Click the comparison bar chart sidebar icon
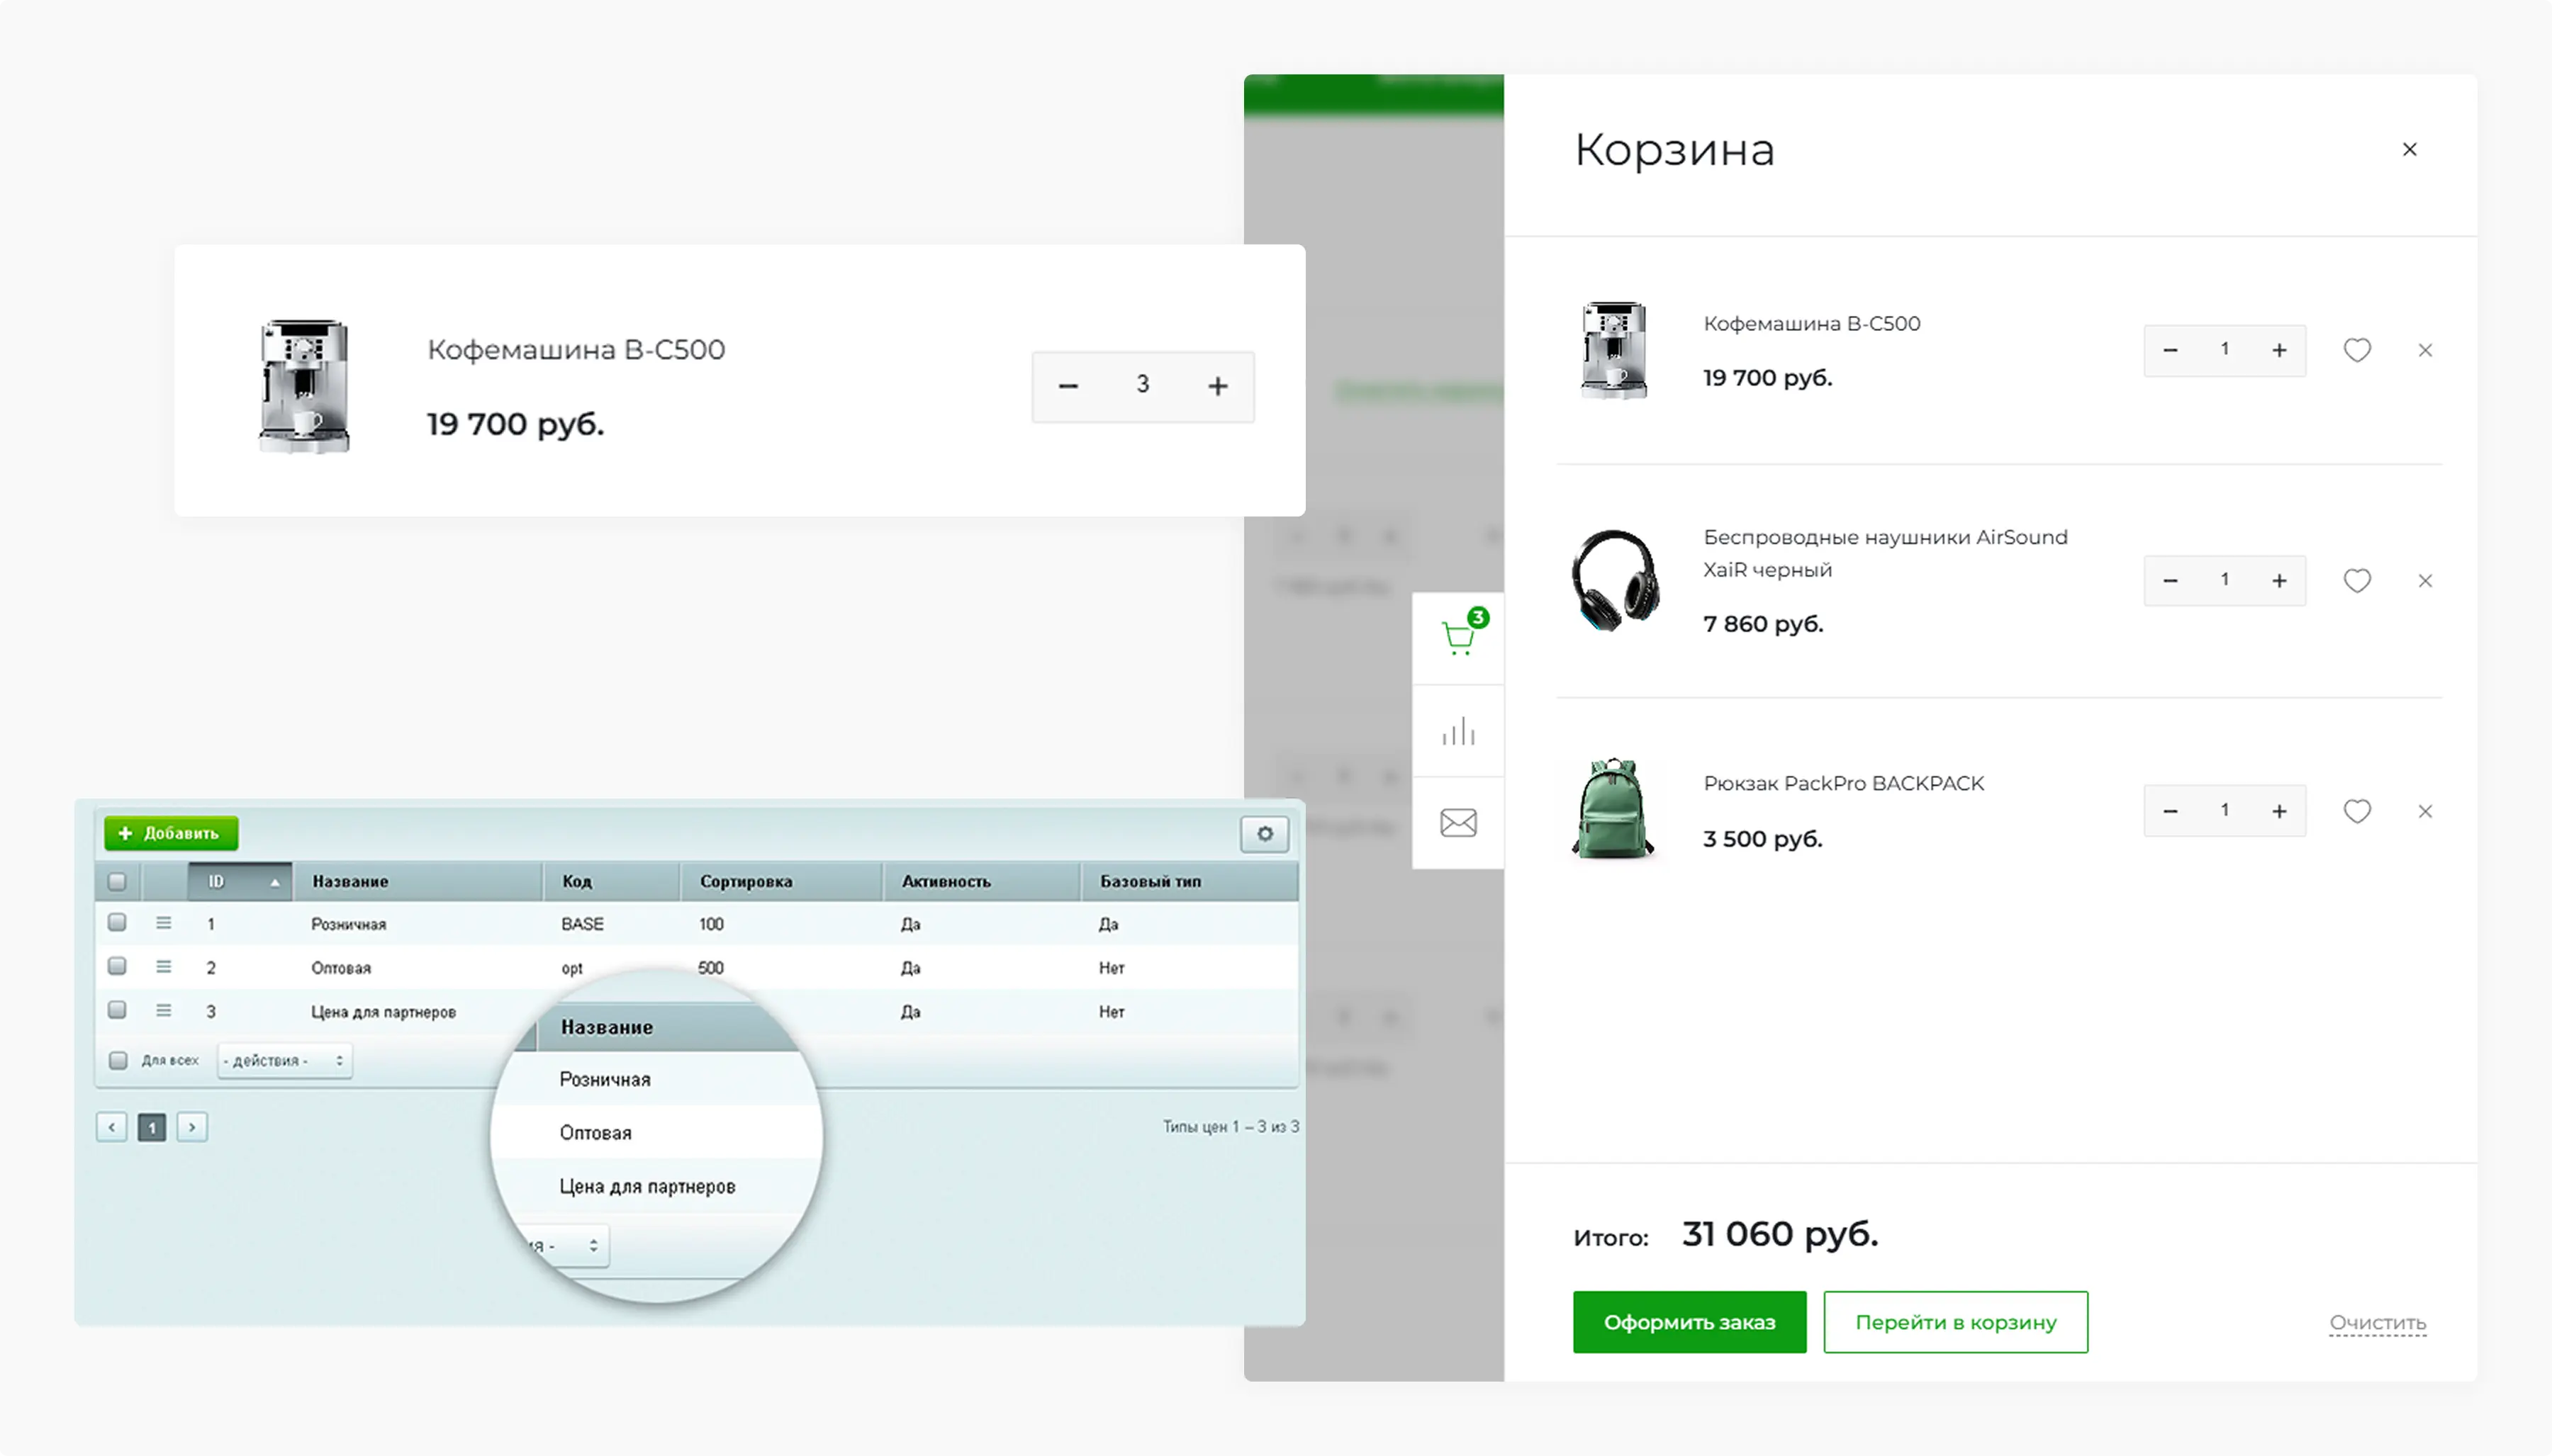 (x=1459, y=731)
